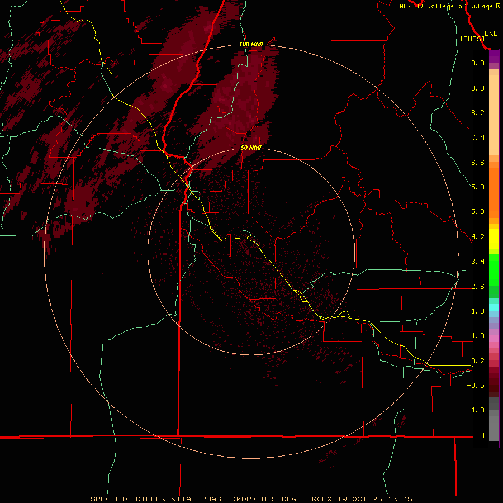Click the 5.0 scale value
This screenshot has width=503, height=503.
click(478, 212)
